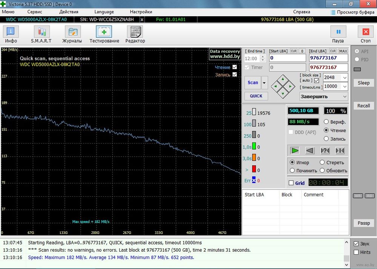Screen dimensions: 377x269
Task: Enable the Hints checkbox
Action: [x=356, y=252]
